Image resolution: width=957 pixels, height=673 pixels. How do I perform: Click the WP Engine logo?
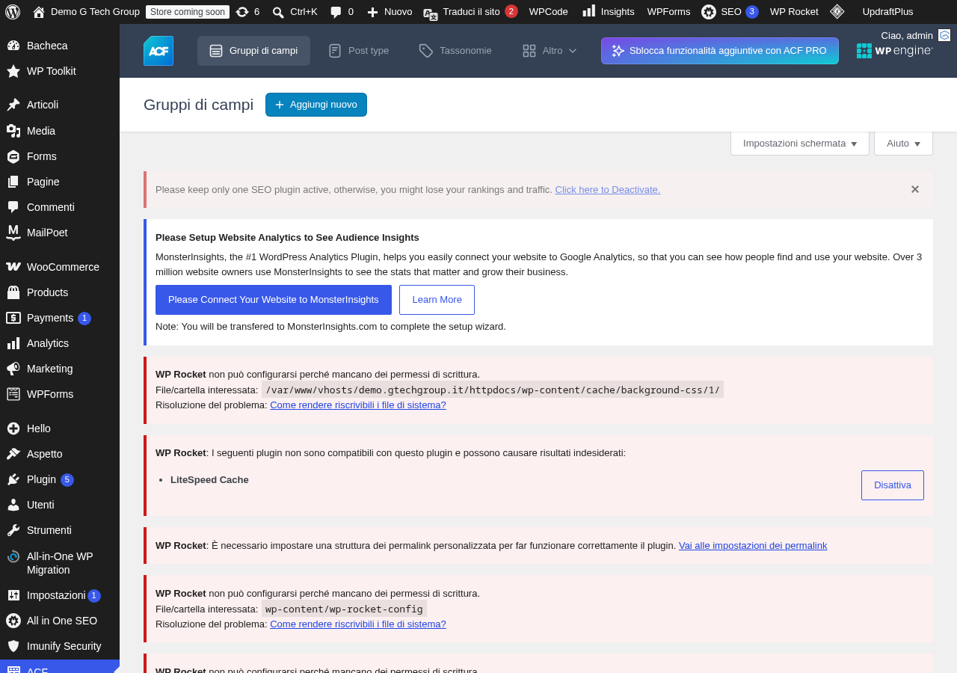tap(894, 51)
